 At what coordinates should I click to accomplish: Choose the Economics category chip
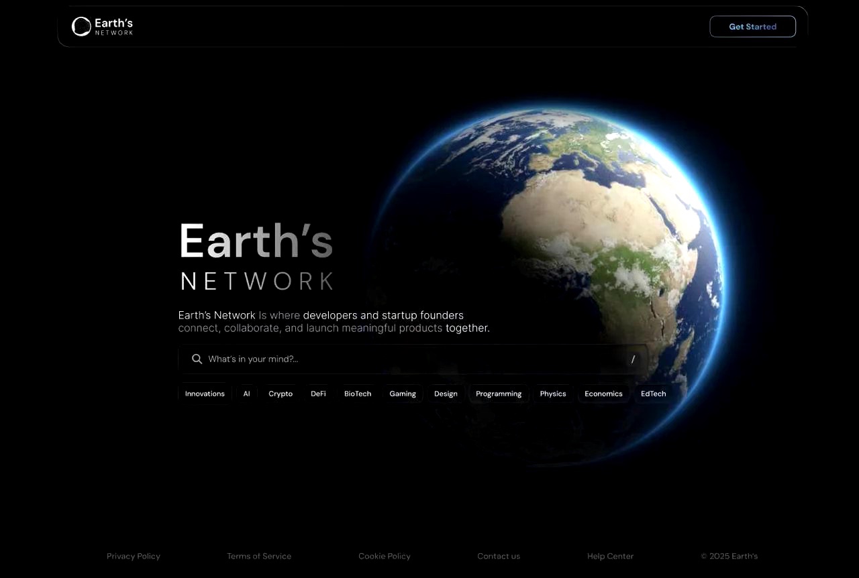pos(603,394)
